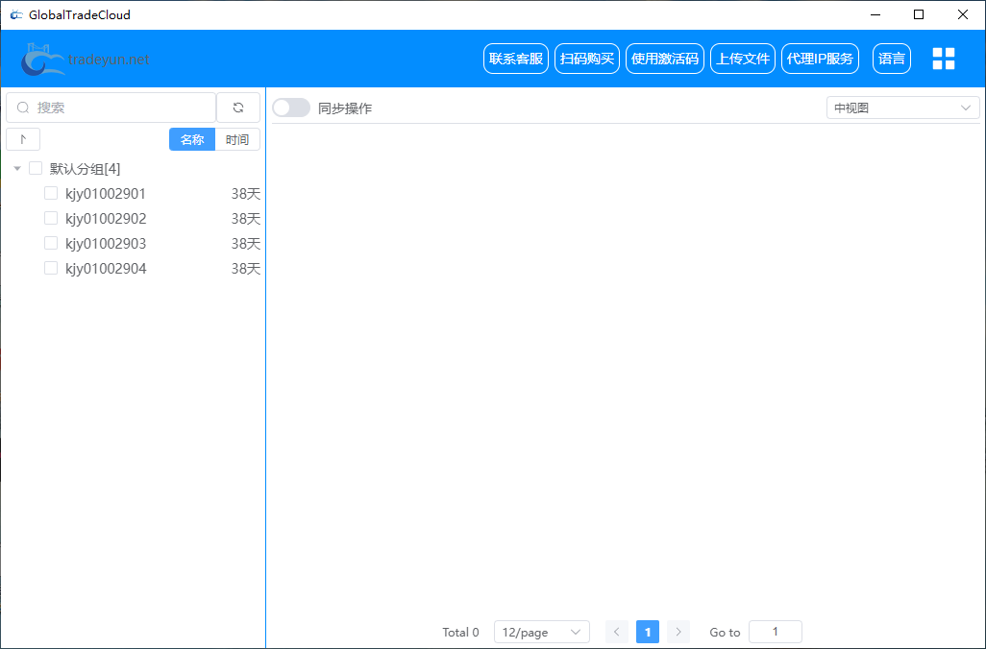Screen dimensions: 986x649
Task: Open the four-square grid menu icon
Action: (x=944, y=59)
